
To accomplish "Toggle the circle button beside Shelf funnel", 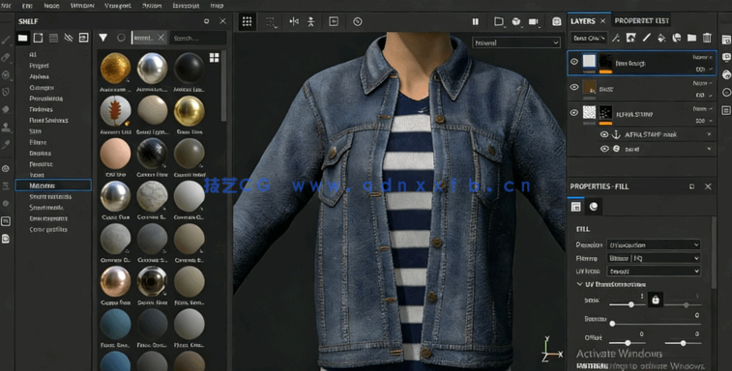I will pos(122,38).
